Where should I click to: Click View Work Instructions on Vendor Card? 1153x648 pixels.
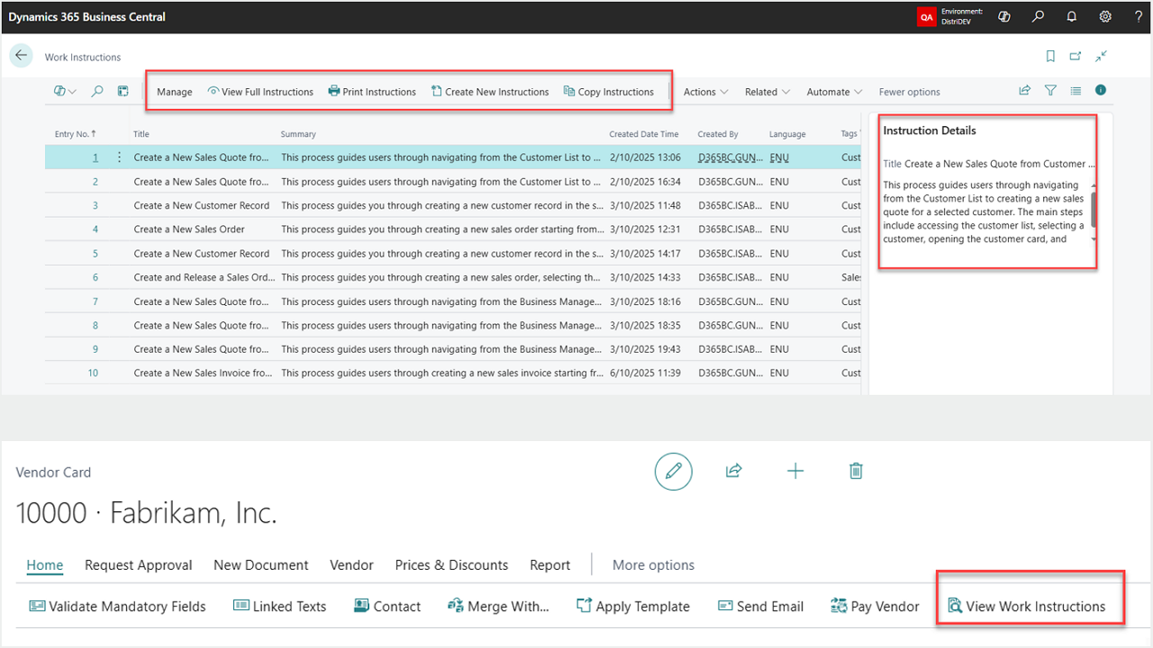(x=1026, y=607)
